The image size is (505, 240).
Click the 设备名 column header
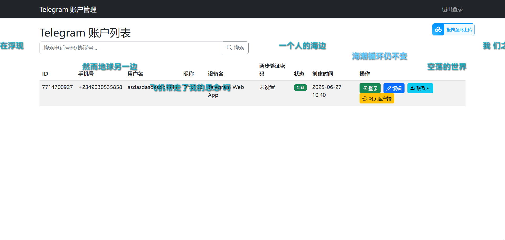(216, 74)
